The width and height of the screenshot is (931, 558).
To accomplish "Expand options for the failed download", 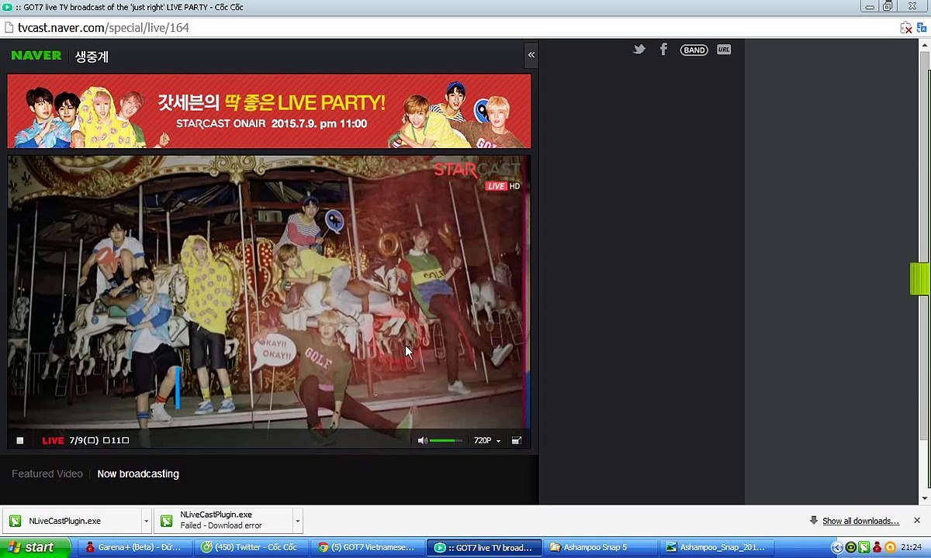I will point(296,521).
